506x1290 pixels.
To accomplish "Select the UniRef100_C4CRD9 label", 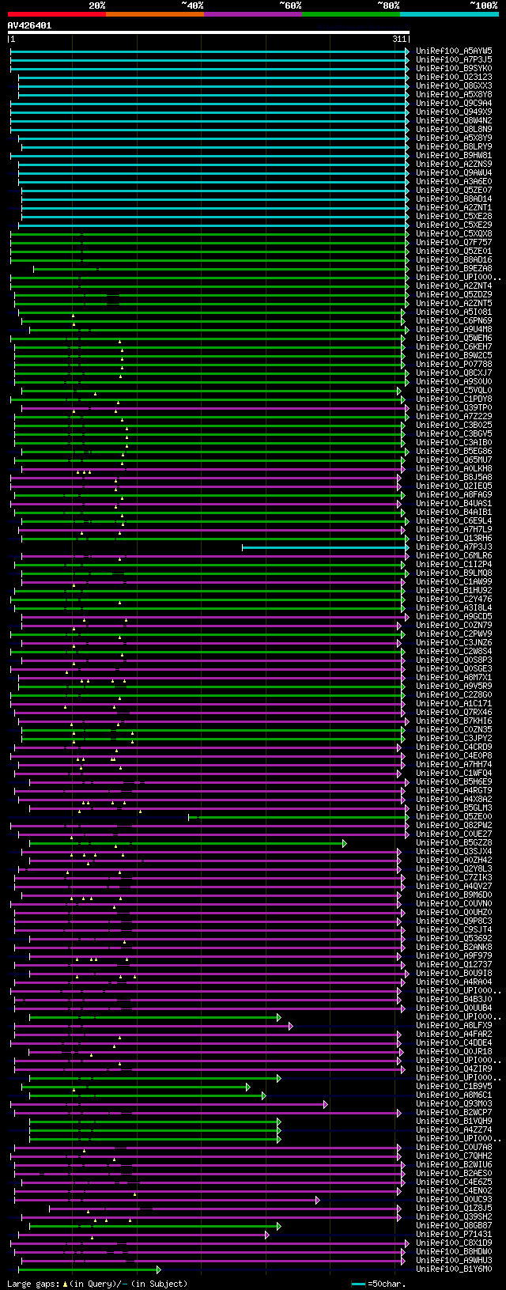I will (x=454, y=747).
